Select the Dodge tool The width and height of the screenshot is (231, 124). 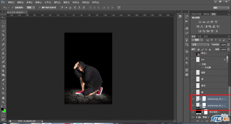[x=3, y=75]
